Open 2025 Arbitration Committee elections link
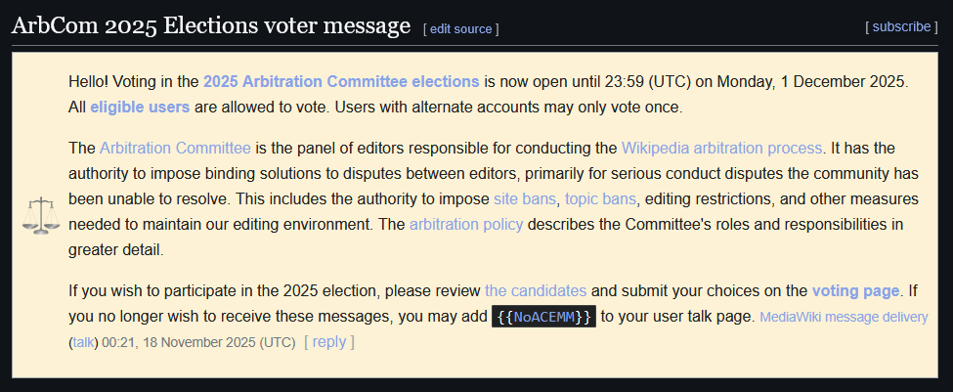953x392 pixels. [341, 81]
